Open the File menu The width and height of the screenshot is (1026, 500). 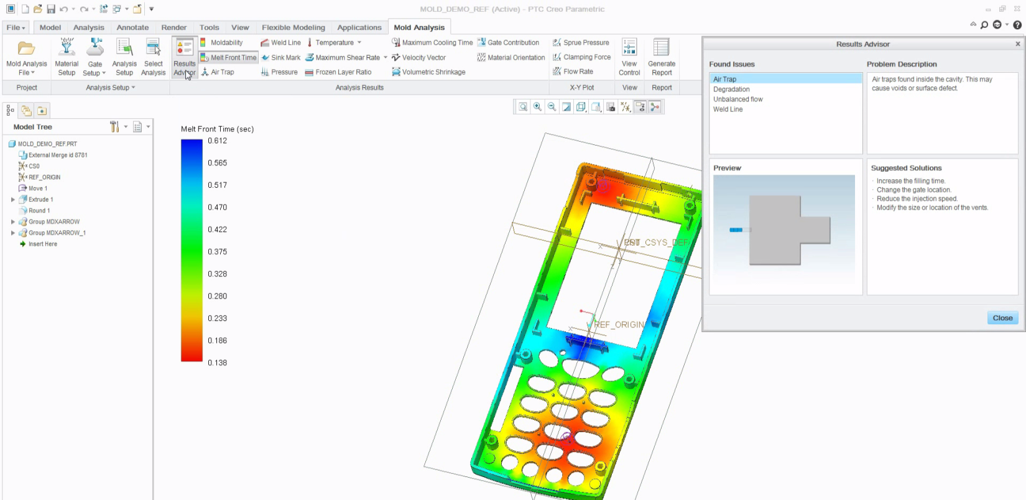point(16,27)
